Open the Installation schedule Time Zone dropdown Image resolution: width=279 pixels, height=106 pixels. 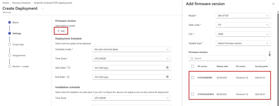132,98
